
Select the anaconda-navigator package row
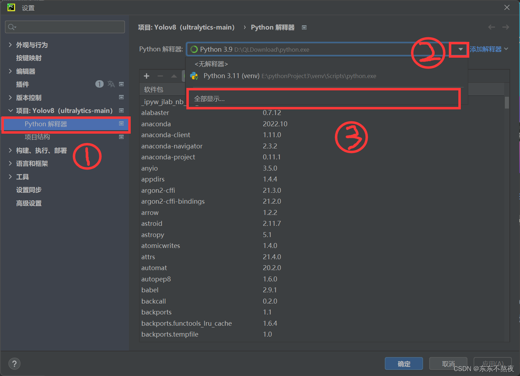(x=322, y=146)
